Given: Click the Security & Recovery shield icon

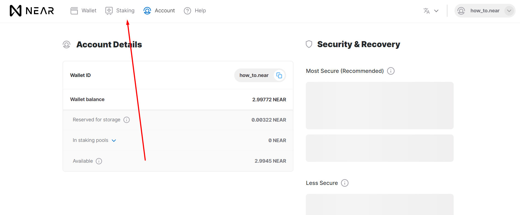Looking at the screenshot, I should click(x=309, y=44).
